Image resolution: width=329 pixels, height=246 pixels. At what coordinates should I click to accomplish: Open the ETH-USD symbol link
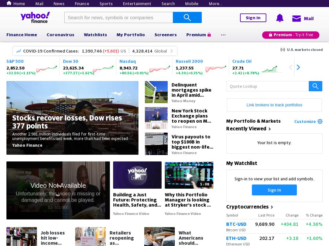point(236,238)
